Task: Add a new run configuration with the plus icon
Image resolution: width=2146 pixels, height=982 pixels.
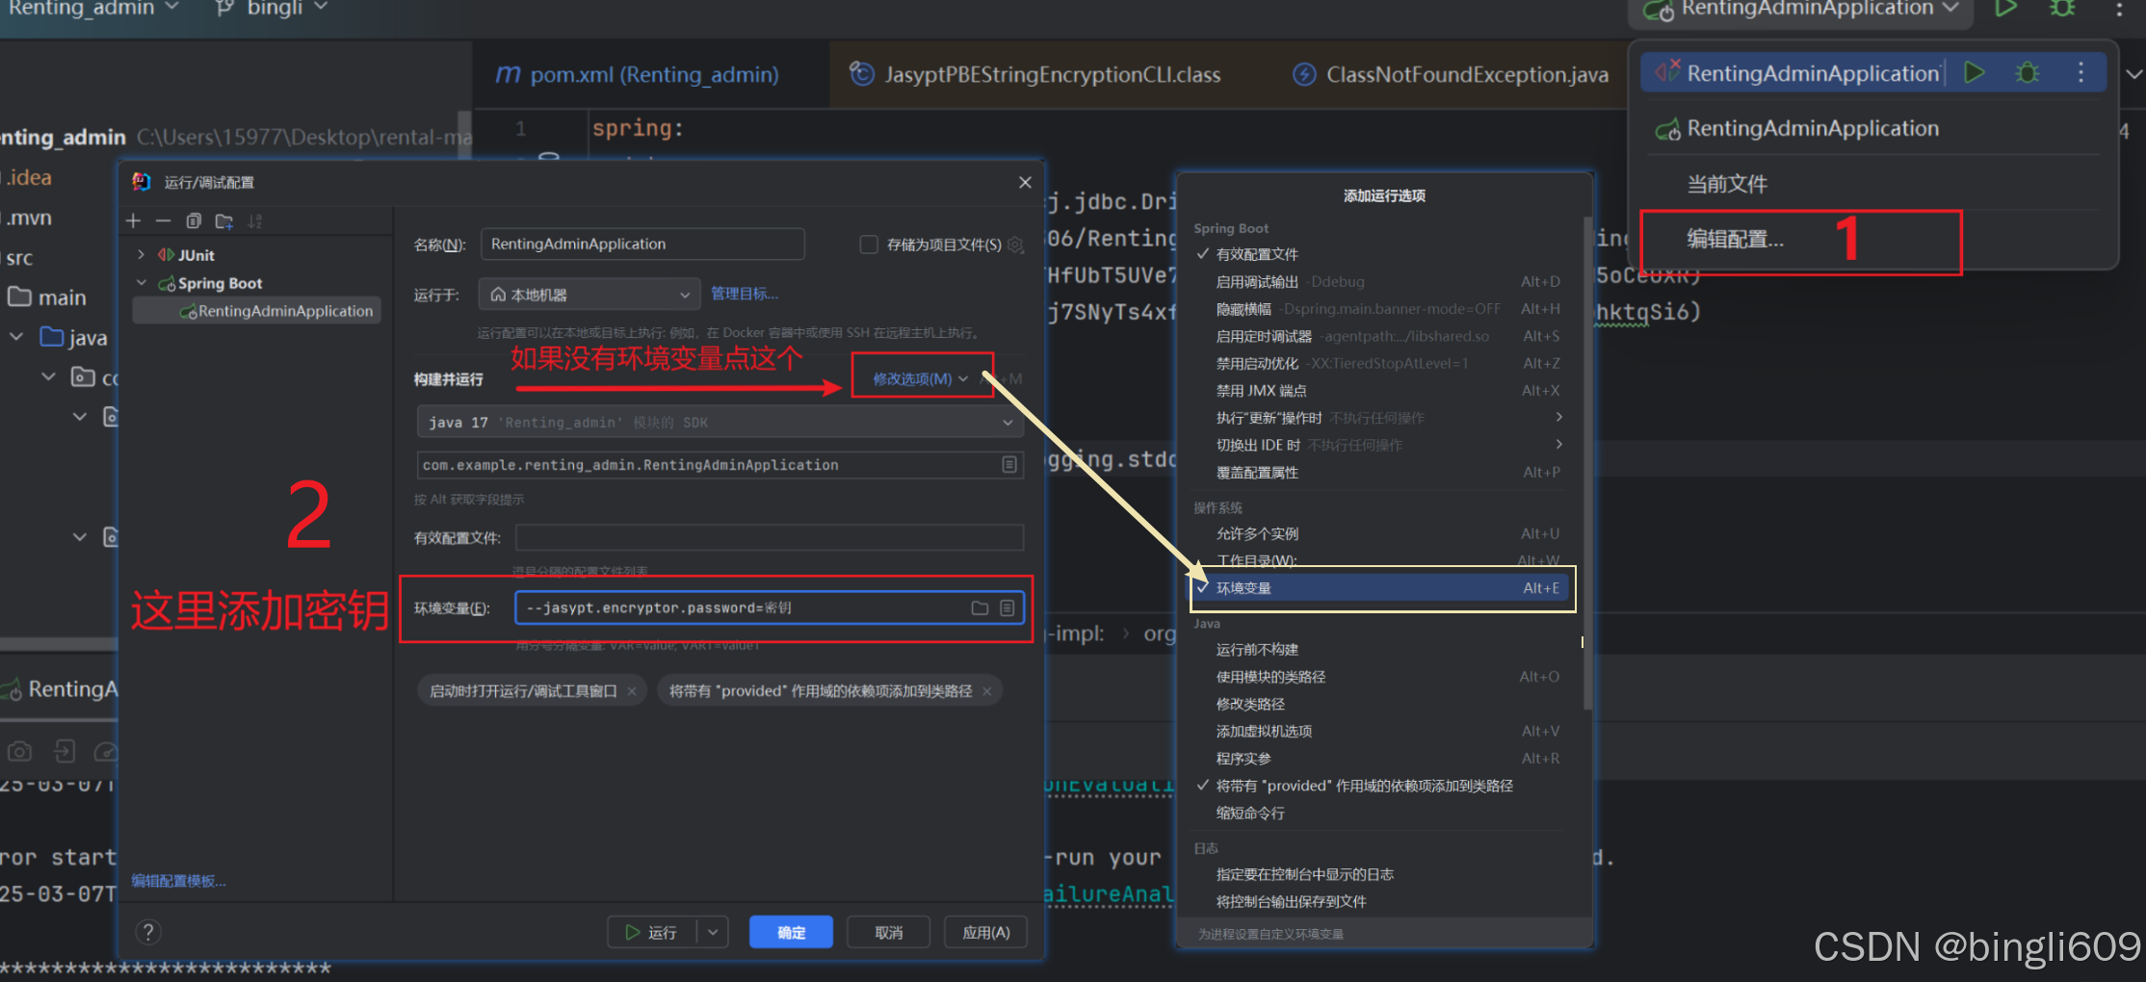Action: pyautogui.click(x=133, y=221)
